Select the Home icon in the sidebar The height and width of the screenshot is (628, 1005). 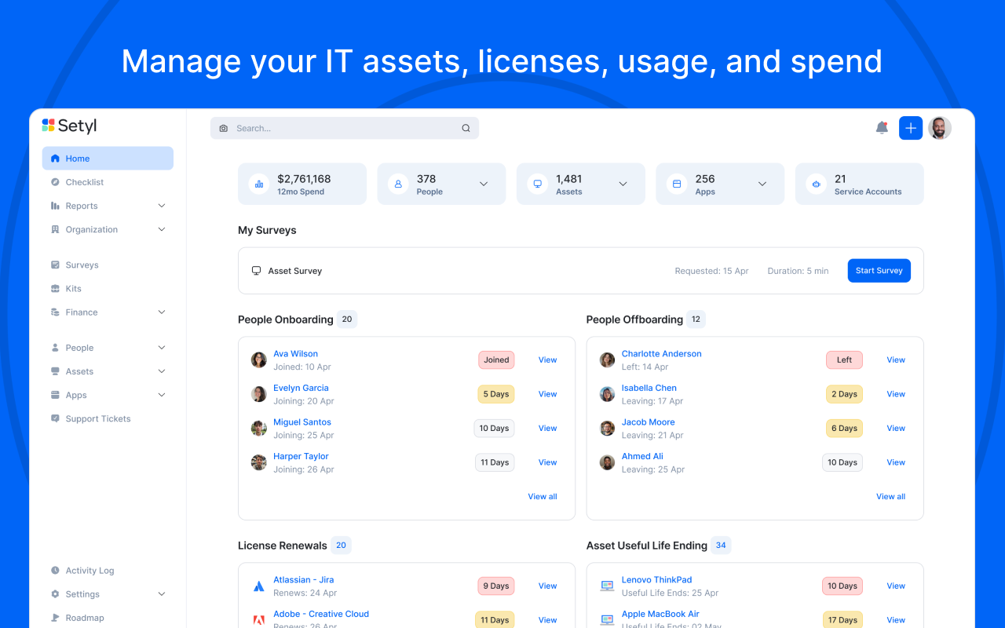(55, 158)
